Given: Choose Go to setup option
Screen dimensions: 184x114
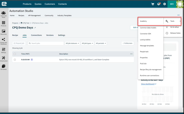Looking at the screenshot, I should 174,27.
